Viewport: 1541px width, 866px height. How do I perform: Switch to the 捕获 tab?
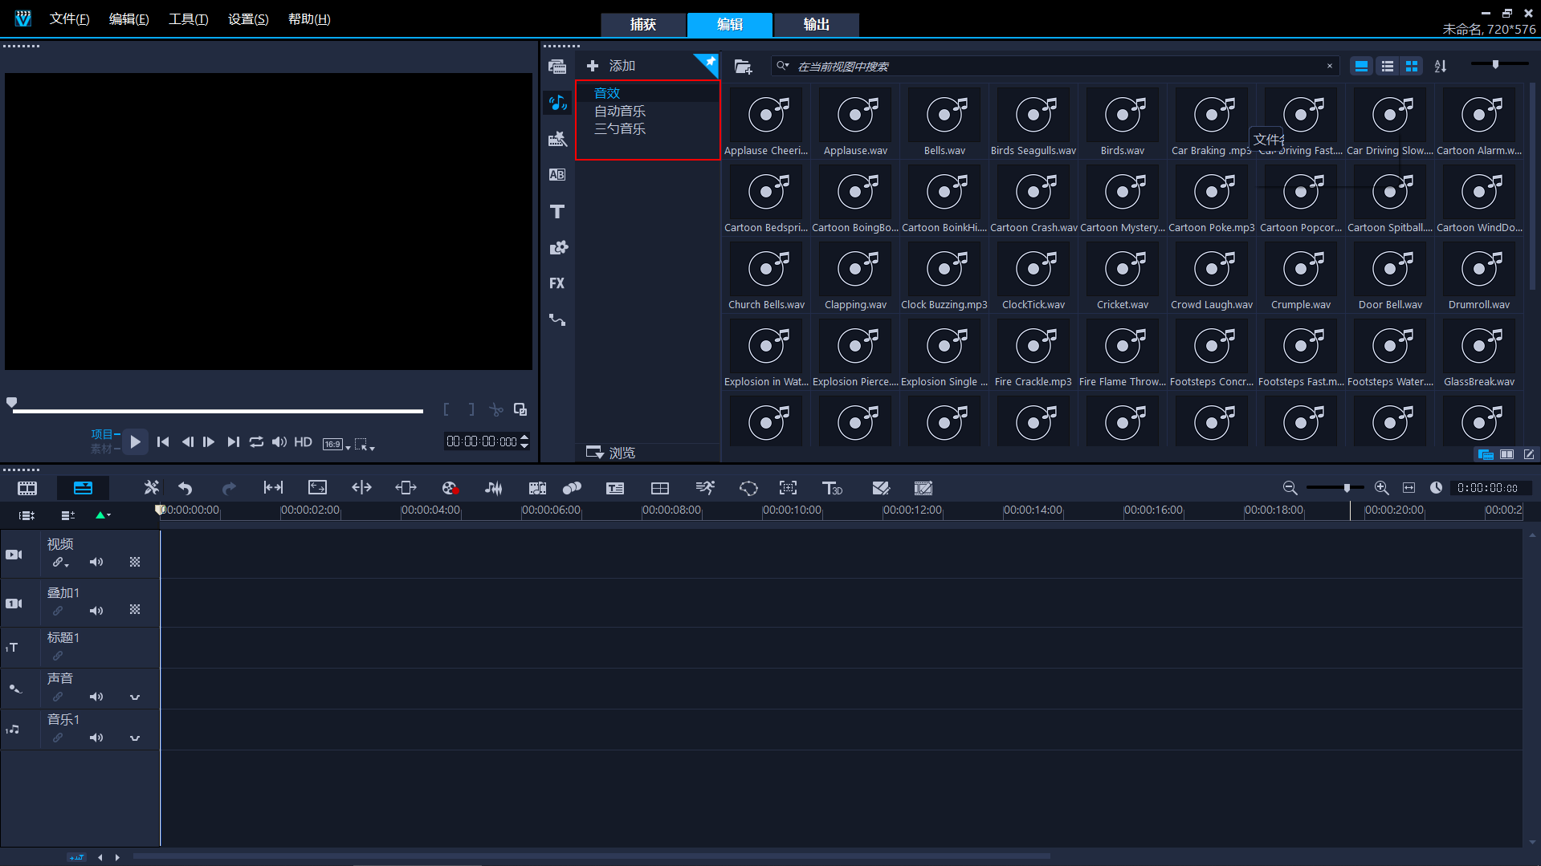click(643, 25)
